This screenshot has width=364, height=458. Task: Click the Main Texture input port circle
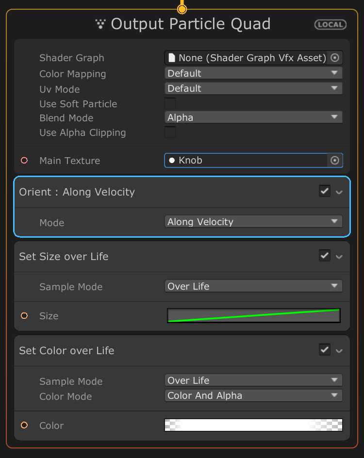(x=24, y=161)
